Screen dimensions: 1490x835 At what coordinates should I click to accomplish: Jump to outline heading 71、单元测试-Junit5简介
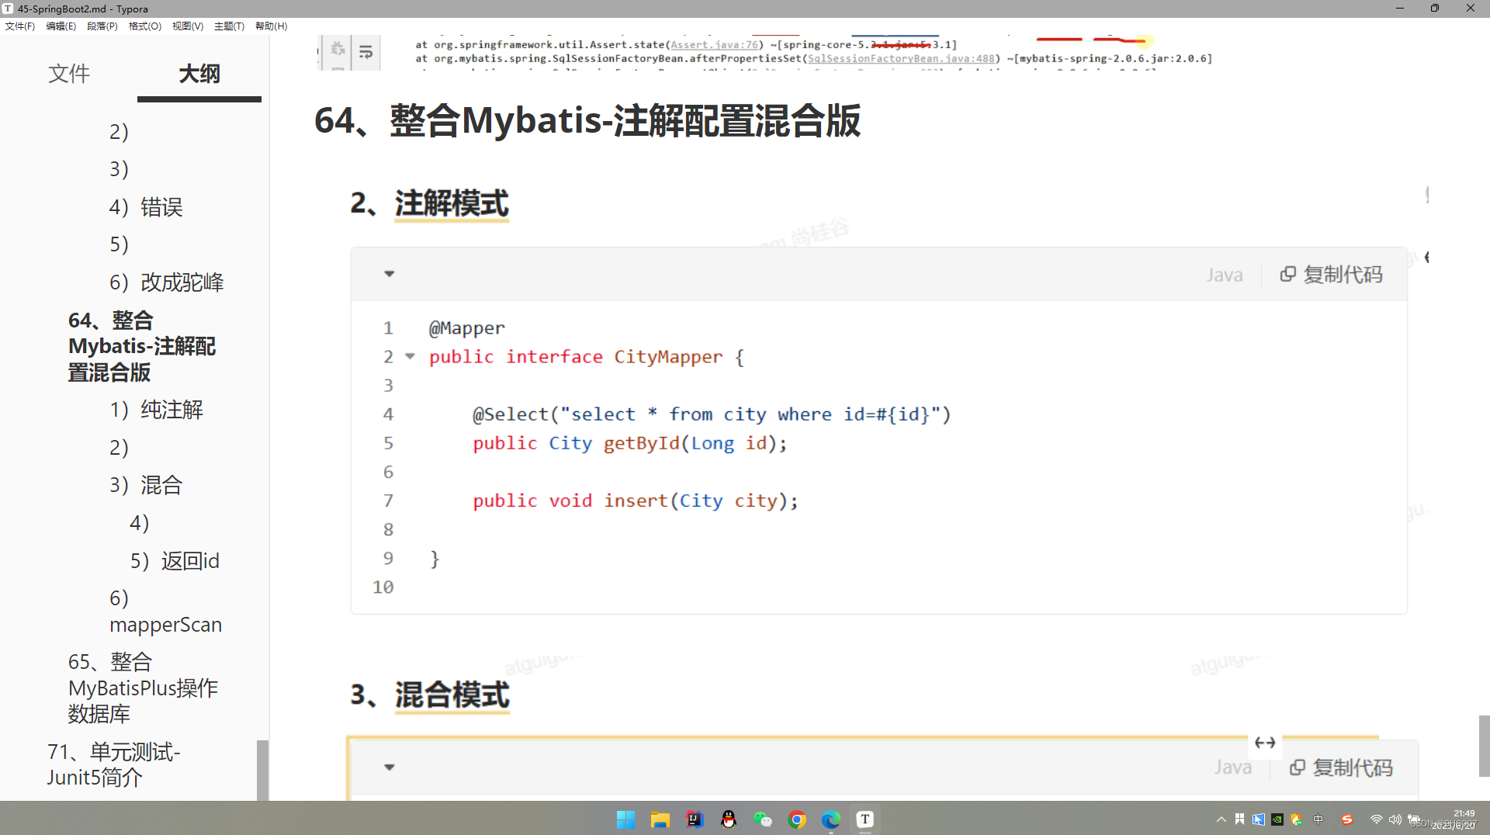pos(113,764)
